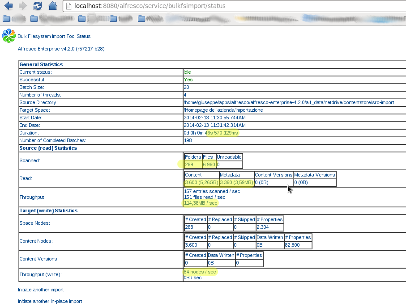Screen dimensions: 406x307
Task: Click the page icon in the address bar
Action: [x=68, y=6]
